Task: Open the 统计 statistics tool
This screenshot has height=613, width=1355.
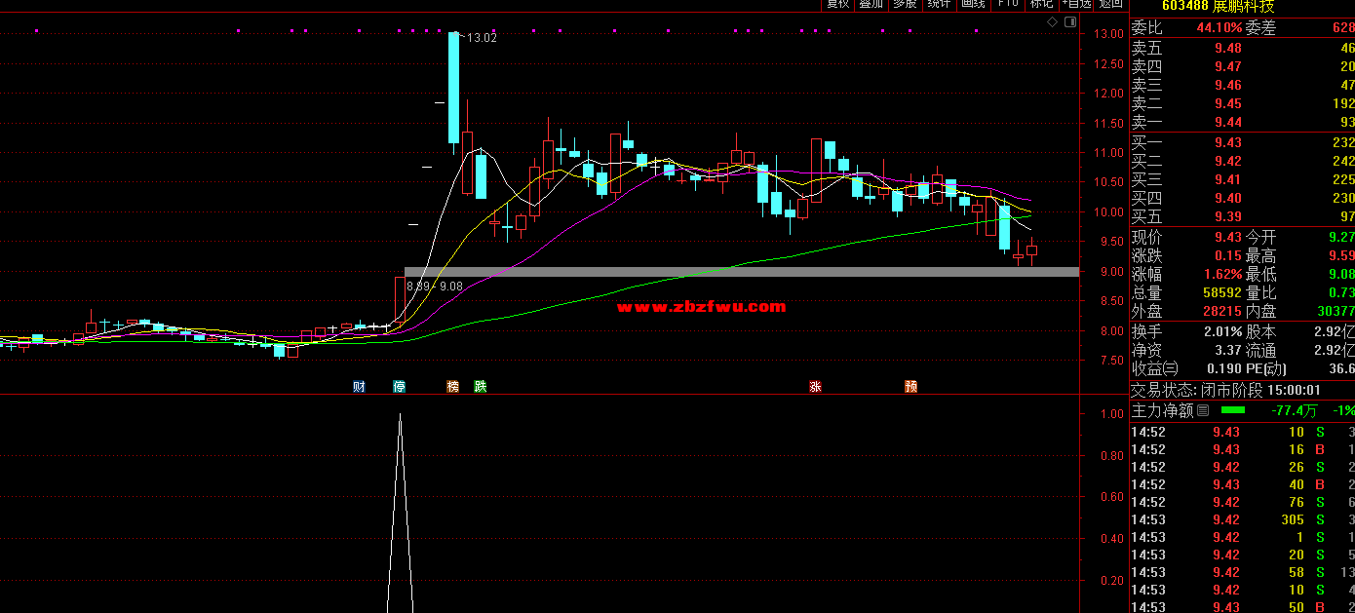Action: [940, 4]
